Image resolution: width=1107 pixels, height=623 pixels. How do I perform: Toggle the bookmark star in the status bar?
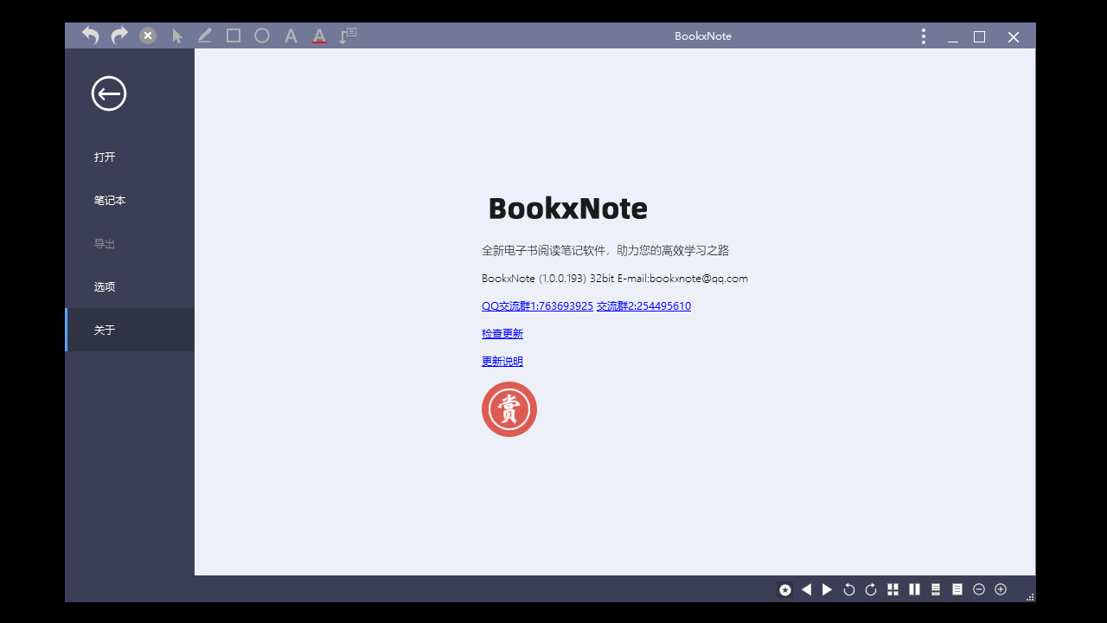[784, 589]
